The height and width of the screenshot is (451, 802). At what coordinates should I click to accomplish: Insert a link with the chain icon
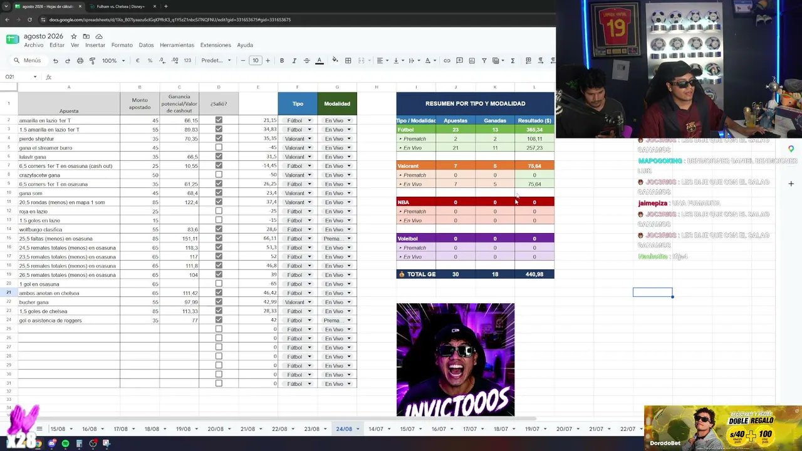(x=447, y=61)
